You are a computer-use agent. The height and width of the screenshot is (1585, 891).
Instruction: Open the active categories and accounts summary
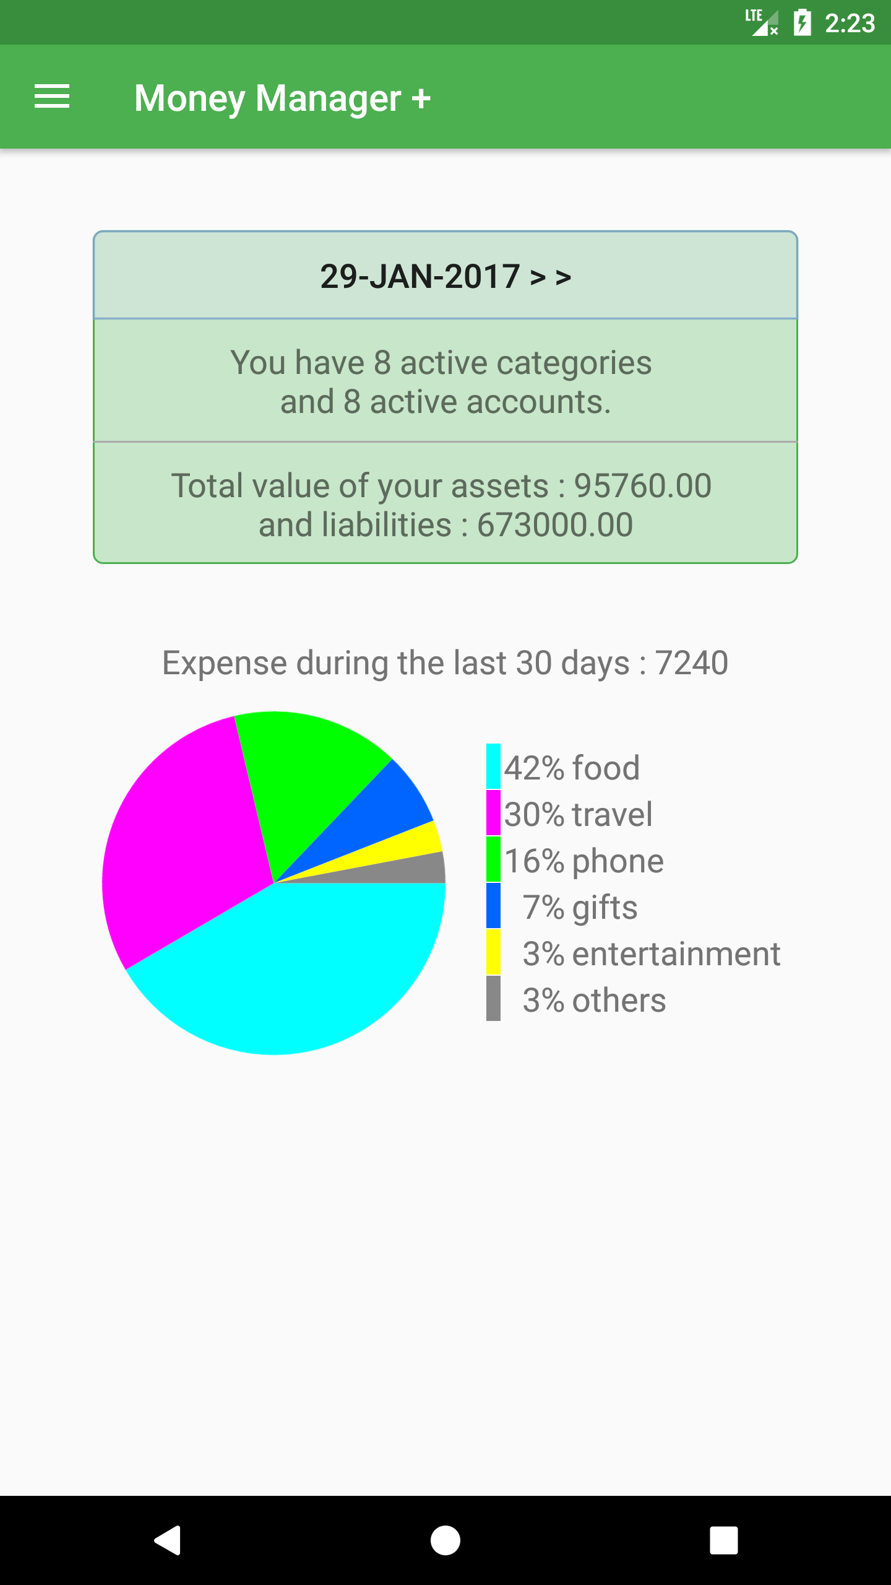[445, 381]
